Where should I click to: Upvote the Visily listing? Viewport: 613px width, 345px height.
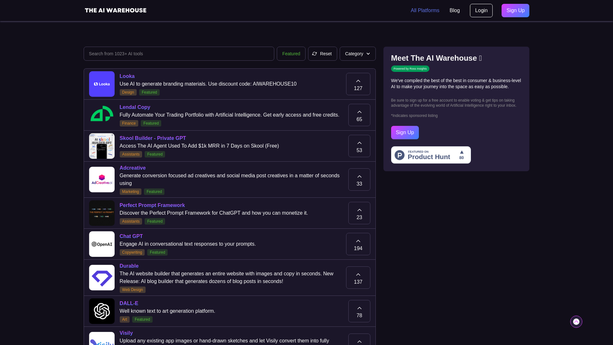click(x=359, y=340)
